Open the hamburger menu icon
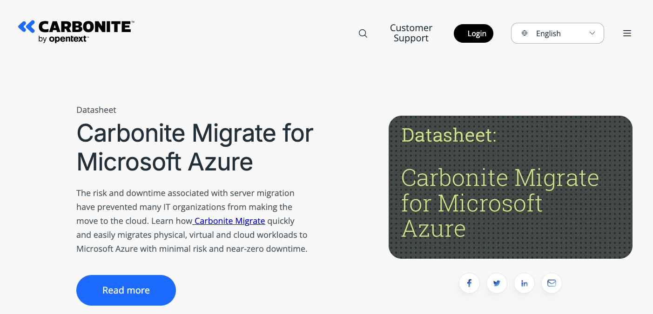 [627, 33]
